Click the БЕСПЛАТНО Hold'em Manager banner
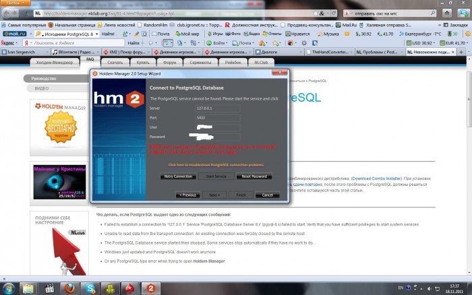Screen dimensions: 472x295 click(59, 127)
